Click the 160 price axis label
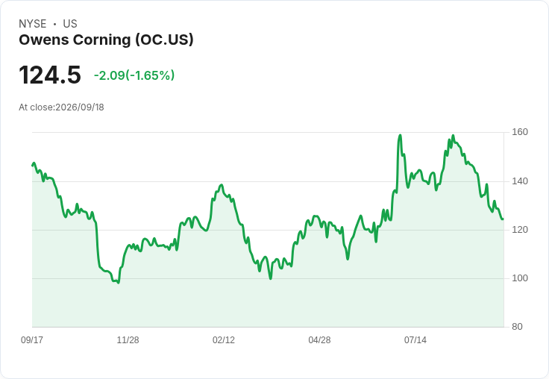This screenshot has height=379, width=549. coord(520,132)
